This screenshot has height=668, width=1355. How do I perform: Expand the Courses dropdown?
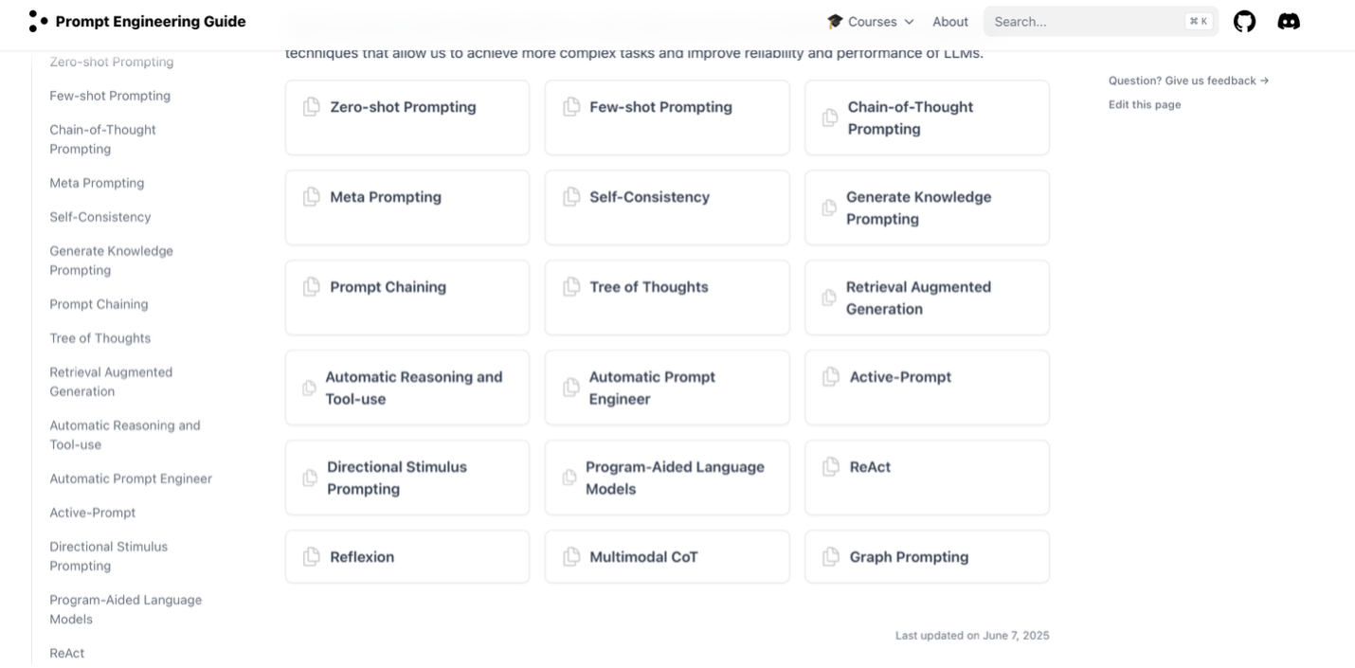pos(868,21)
